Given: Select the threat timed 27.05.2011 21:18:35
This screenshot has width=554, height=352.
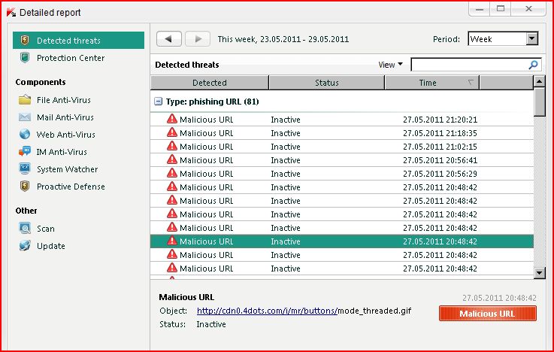Looking at the screenshot, I should 342,133.
